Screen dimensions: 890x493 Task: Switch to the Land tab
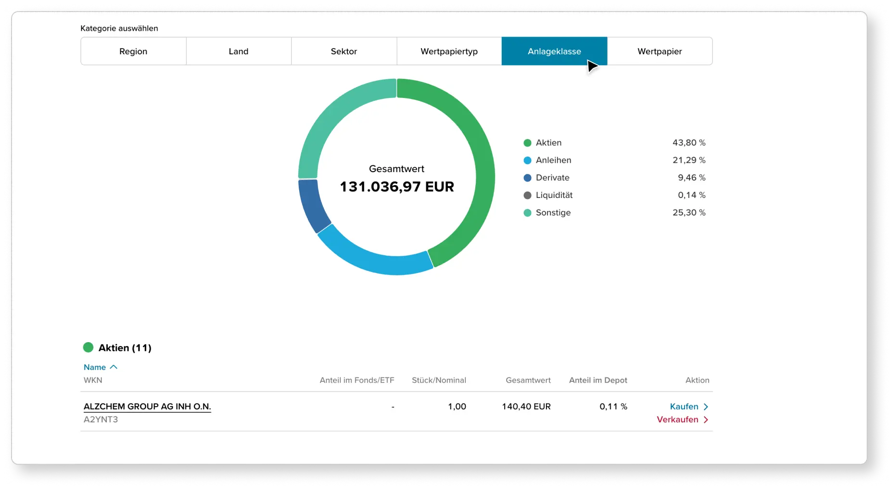[x=238, y=51]
